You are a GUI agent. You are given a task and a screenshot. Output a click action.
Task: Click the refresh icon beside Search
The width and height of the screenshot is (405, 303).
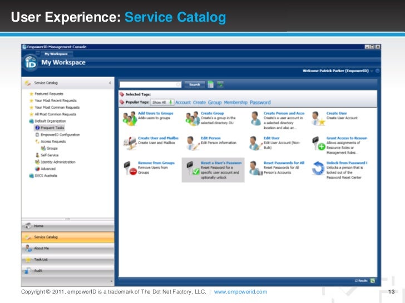(220, 84)
